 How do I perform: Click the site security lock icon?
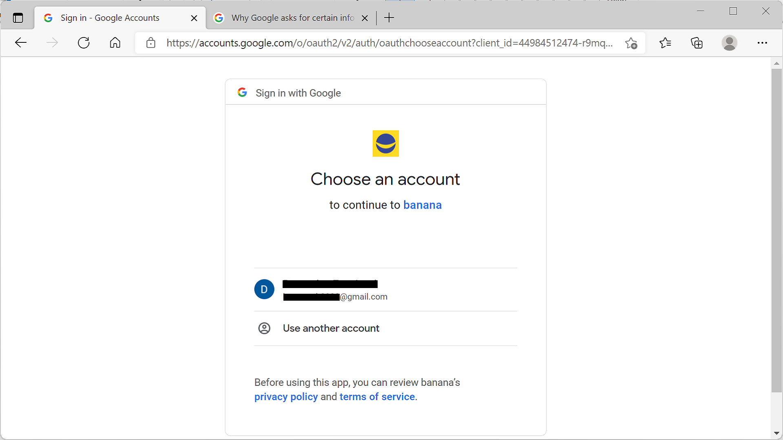[151, 43]
